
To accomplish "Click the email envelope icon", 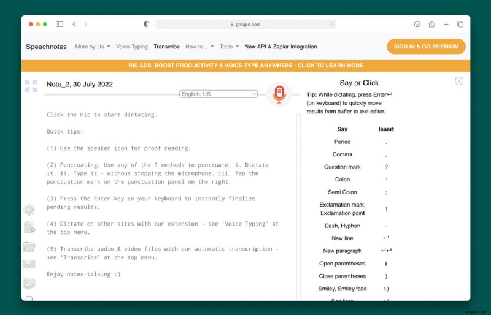I will click(x=29, y=264).
